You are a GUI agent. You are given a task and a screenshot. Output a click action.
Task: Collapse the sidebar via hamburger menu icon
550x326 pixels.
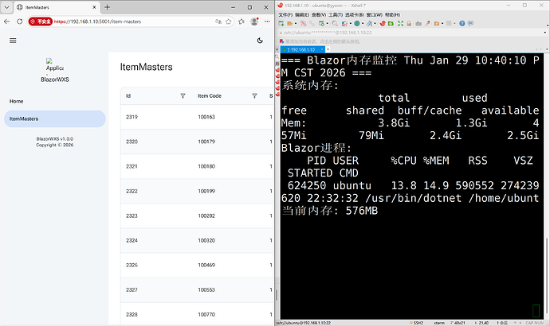(x=13, y=40)
